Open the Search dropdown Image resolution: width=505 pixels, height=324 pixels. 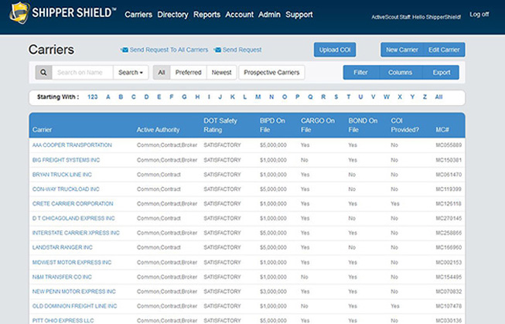point(131,73)
